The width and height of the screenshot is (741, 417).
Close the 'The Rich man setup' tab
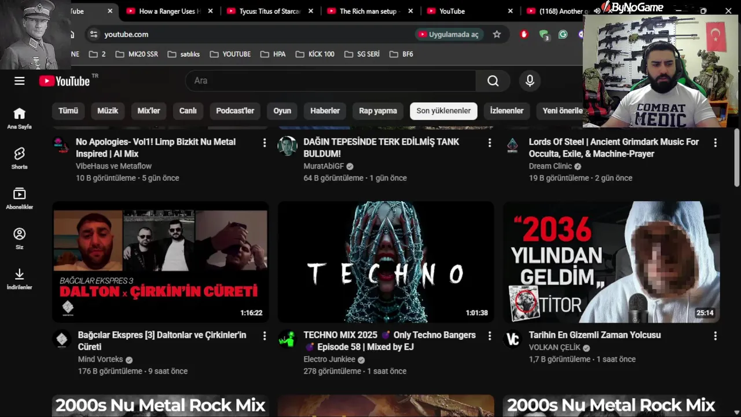(x=410, y=11)
